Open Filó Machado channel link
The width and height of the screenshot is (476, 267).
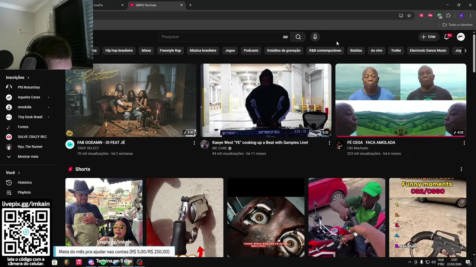click(x=358, y=148)
